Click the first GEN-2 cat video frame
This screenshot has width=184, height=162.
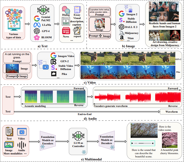coord(92,59)
